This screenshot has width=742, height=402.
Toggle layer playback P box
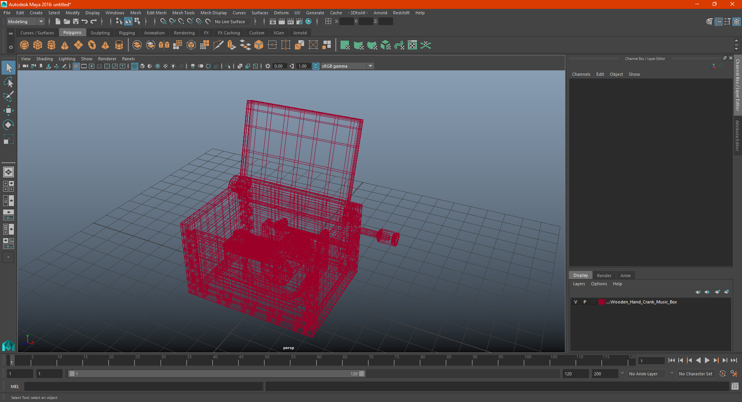coord(585,302)
